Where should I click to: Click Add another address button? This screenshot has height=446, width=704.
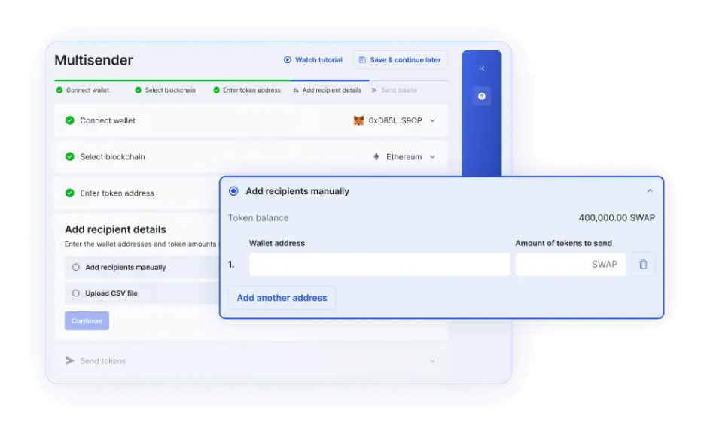pyautogui.click(x=282, y=298)
